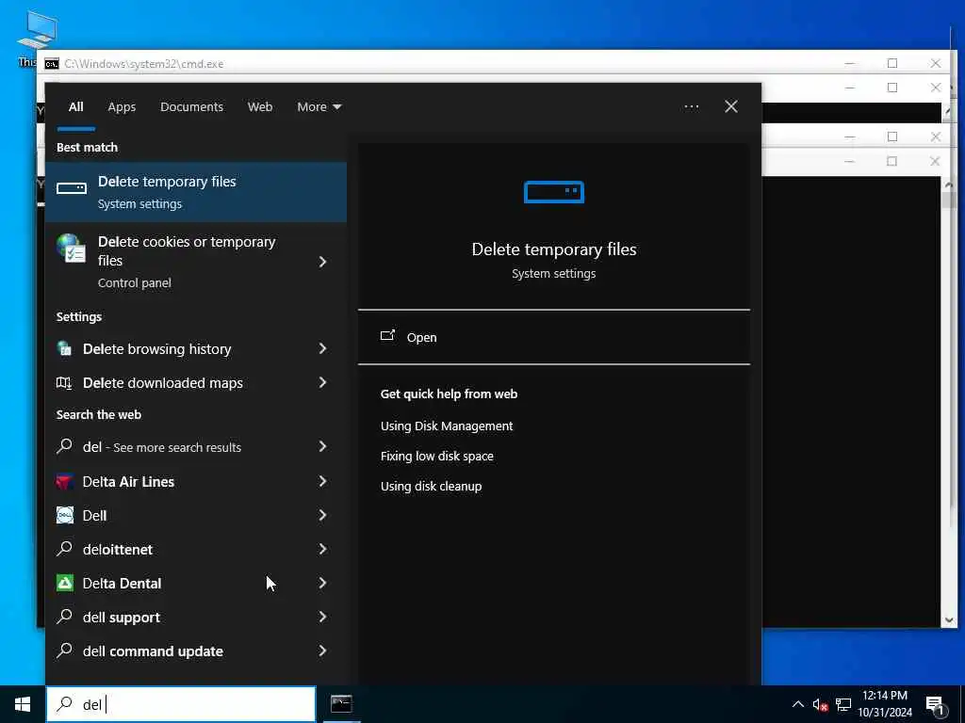Close the search panel with the X
Screen dimensions: 965x723
[731, 106]
